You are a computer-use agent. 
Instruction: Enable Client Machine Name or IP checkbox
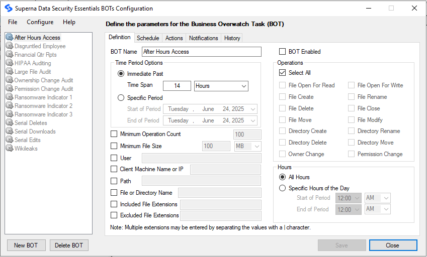click(114, 169)
